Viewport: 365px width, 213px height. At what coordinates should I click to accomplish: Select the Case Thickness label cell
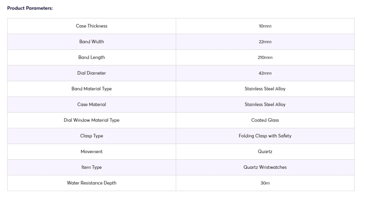(x=92, y=26)
